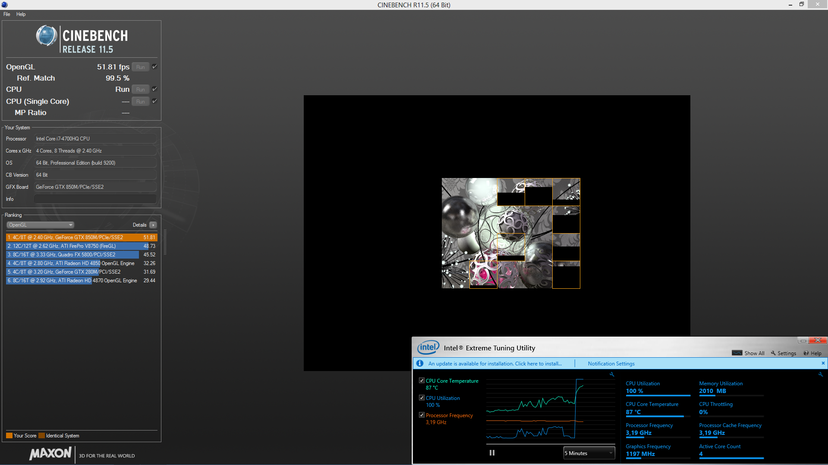Open the File menu in Cinebench
This screenshot has height=465, width=828.
(6, 14)
